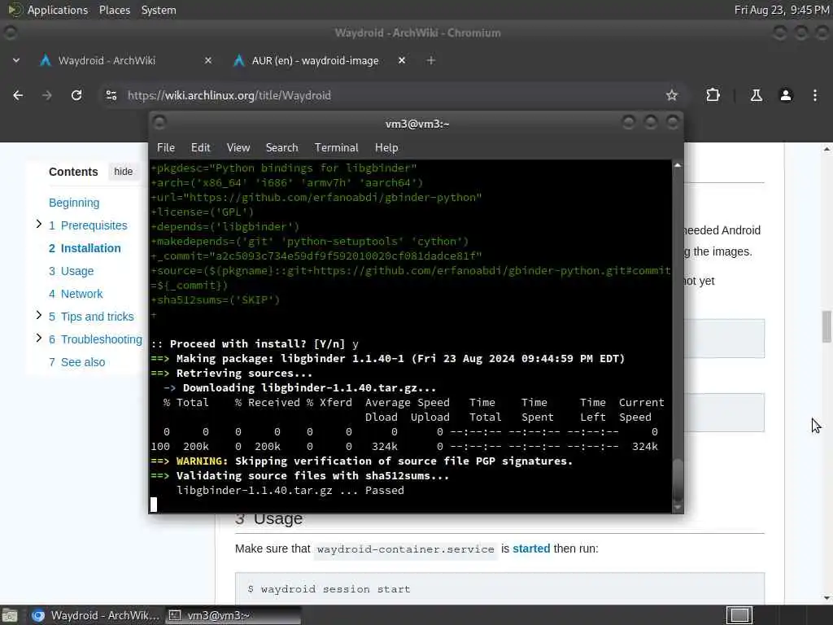Click the show desktop icon in taskbar
833x625 pixels.
[x=10, y=615]
